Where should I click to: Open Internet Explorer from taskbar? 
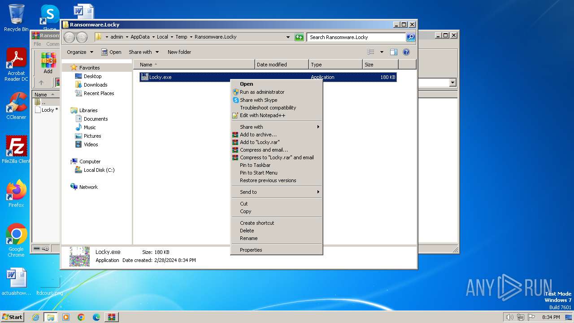(x=35, y=317)
